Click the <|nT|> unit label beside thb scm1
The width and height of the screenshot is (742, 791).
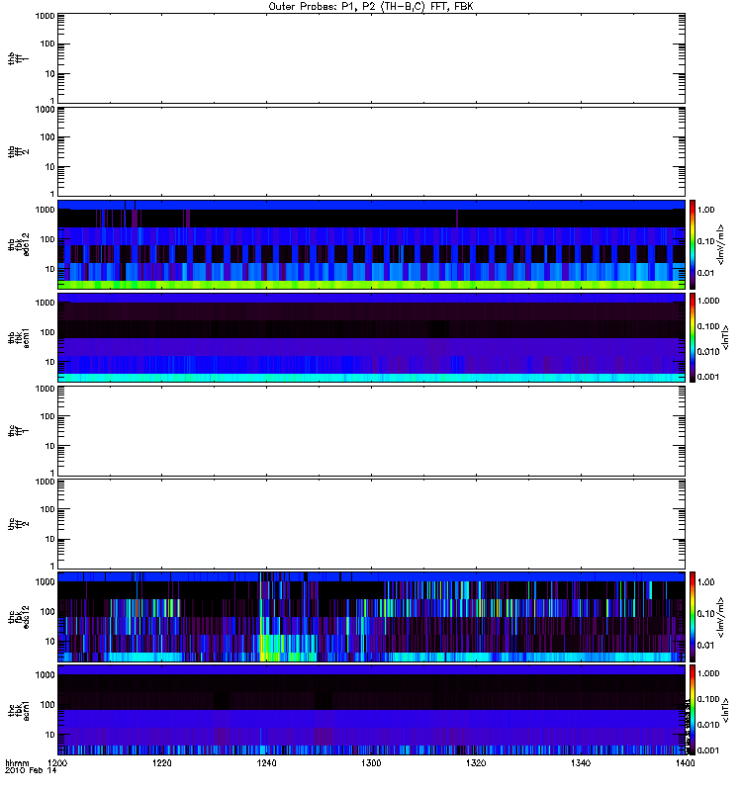(725, 337)
